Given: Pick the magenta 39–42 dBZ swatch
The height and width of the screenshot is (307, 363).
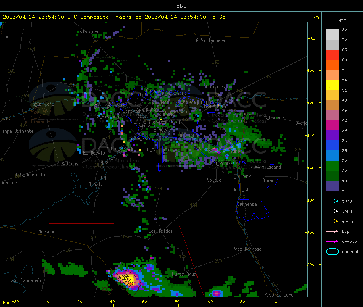Looking at the screenshot, I should click(x=332, y=125).
